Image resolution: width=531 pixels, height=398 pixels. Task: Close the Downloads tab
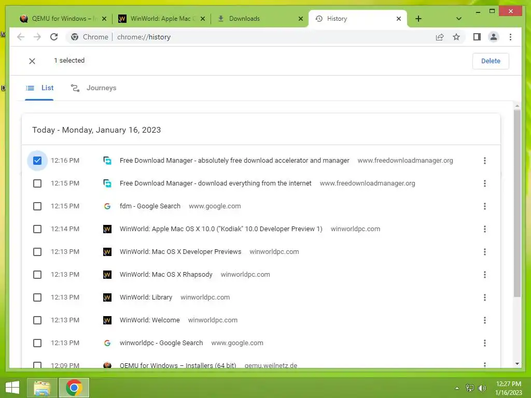point(301,19)
